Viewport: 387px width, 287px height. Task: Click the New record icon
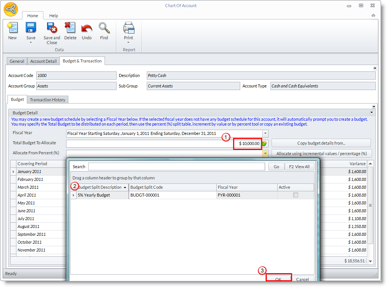12,28
